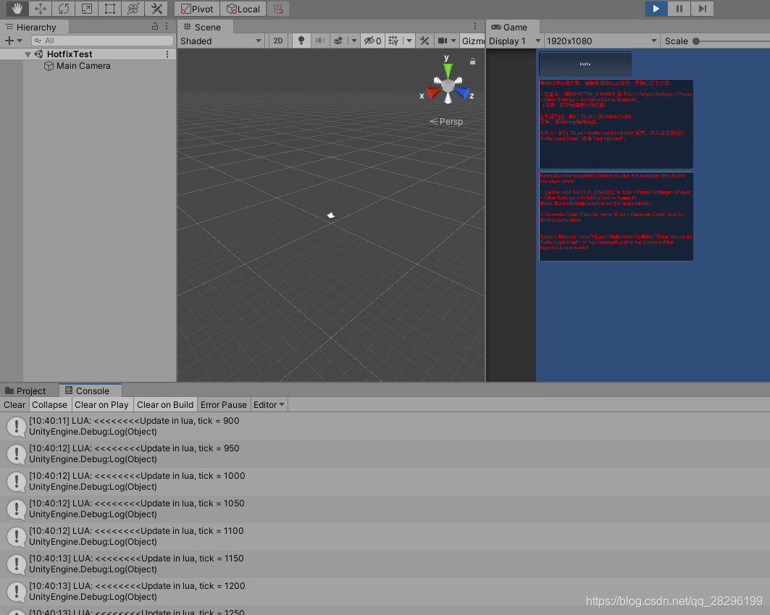
Task: Step forward one frame
Action: coord(702,9)
